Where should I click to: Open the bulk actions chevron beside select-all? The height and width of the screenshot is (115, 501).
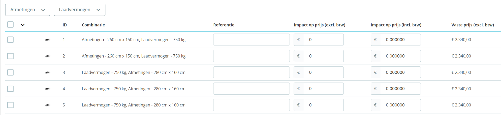[23, 25]
